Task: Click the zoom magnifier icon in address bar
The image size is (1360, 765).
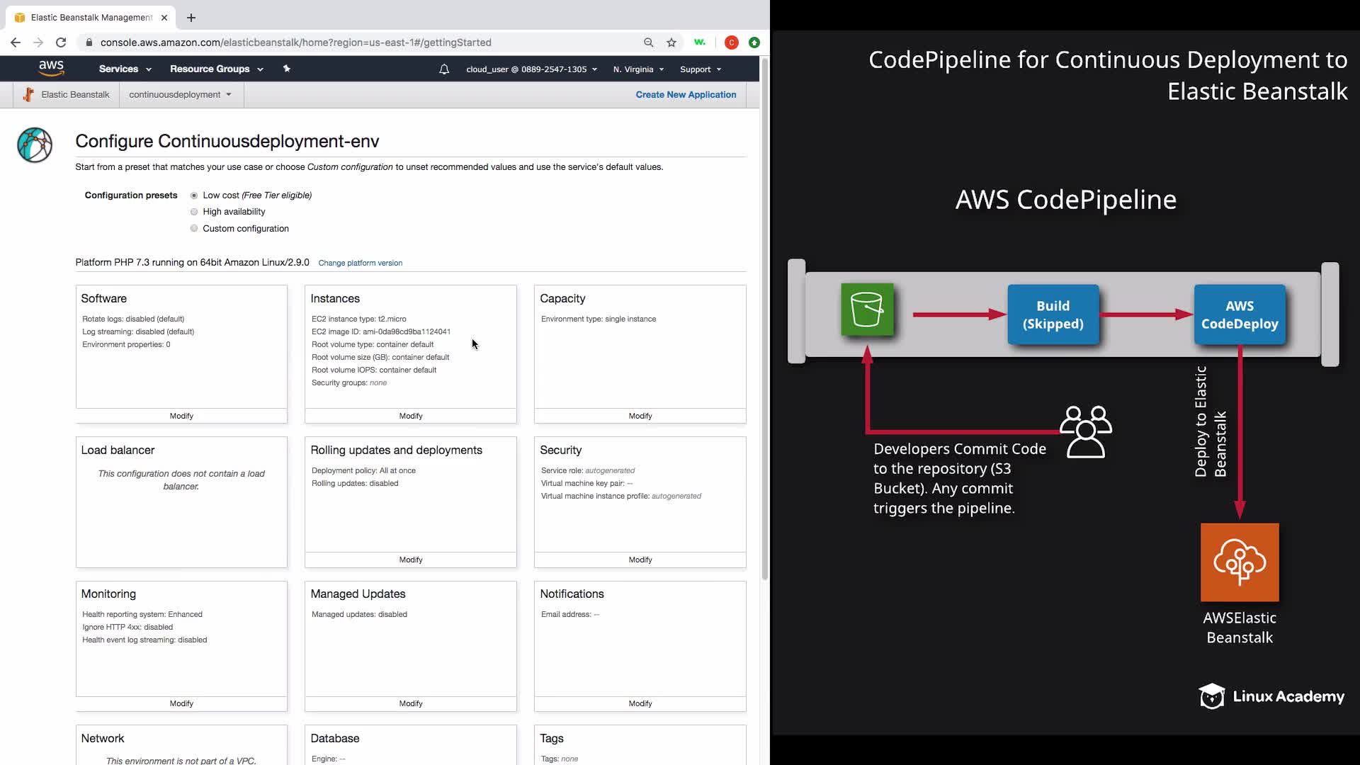Action: (x=648, y=42)
